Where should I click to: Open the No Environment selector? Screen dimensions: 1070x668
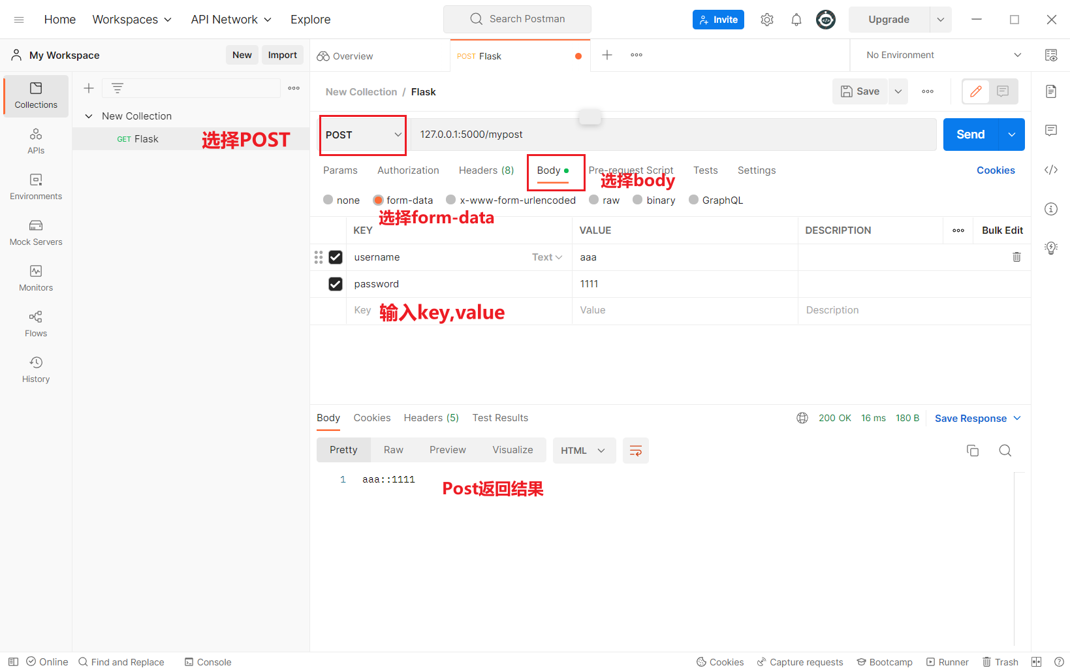pos(943,55)
